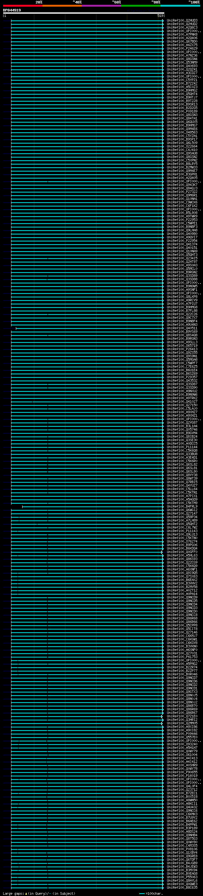Select hit label UniRef100_B5L808
This screenshot has height=896, width=203.
pyautogui.click(x=182, y=213)
